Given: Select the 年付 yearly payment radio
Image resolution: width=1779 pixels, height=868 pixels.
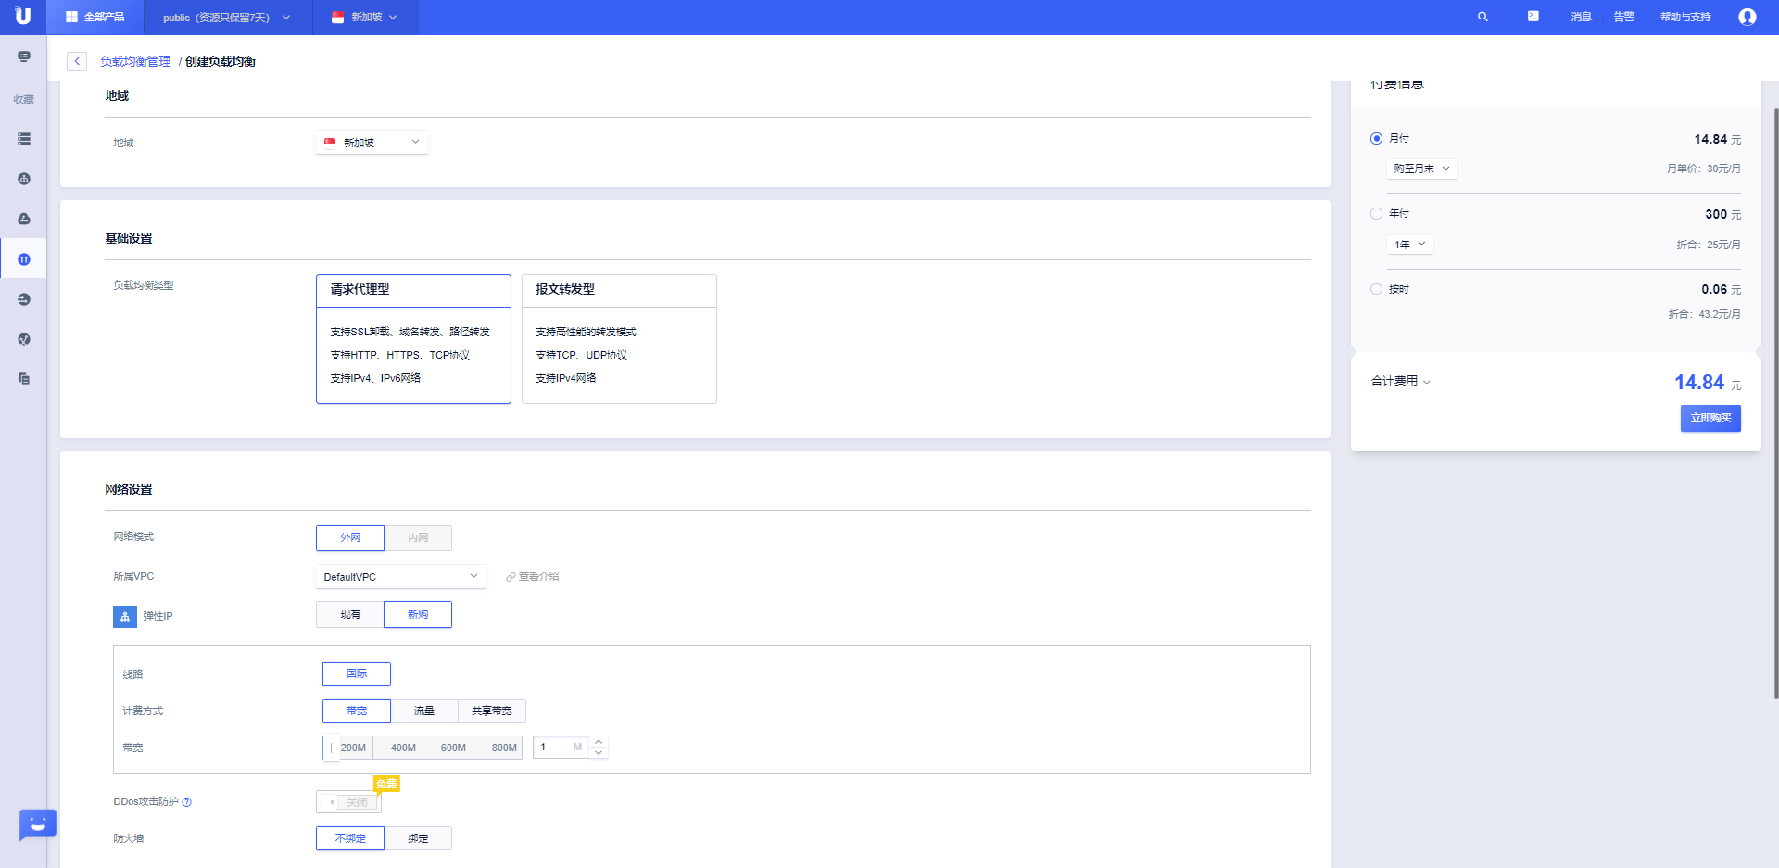Looking at the screenshot, I should tap(1376, 214).
